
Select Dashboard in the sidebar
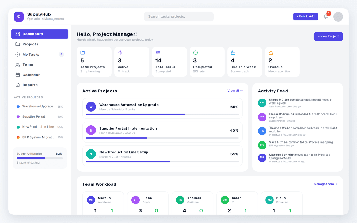[40, 34]
